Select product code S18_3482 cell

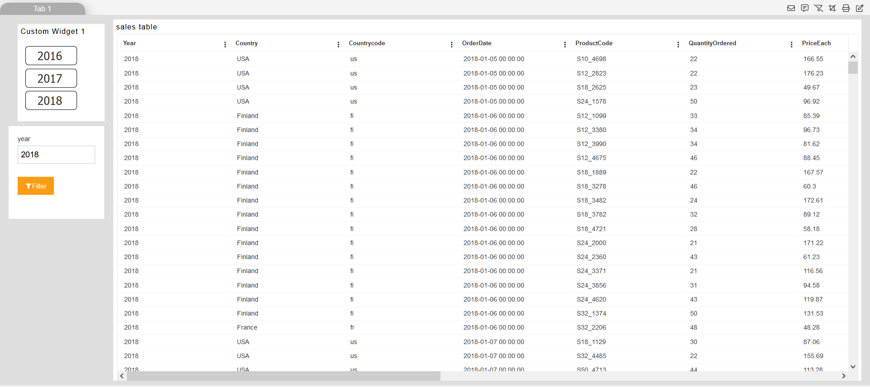pyautogui.click(x=591, y=201)
